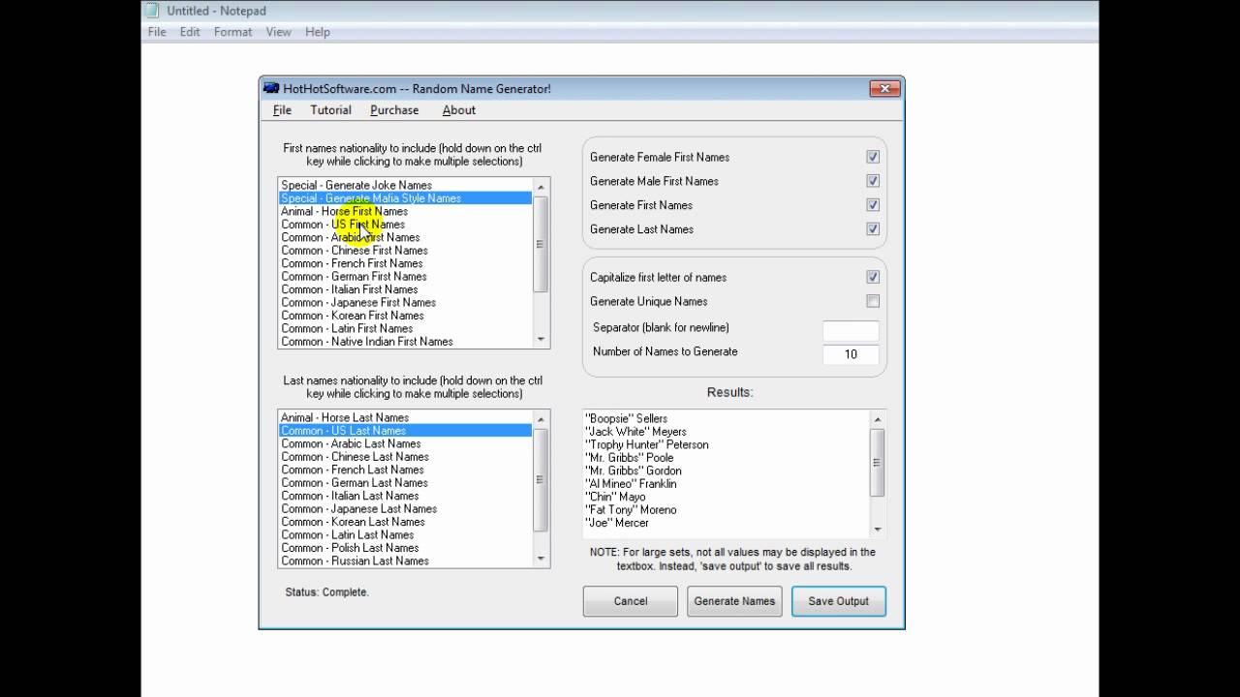This screenshot has width=1240, height=697.
Task: Toggle Generate Male First Names checkbox
Action: point(873,181)
